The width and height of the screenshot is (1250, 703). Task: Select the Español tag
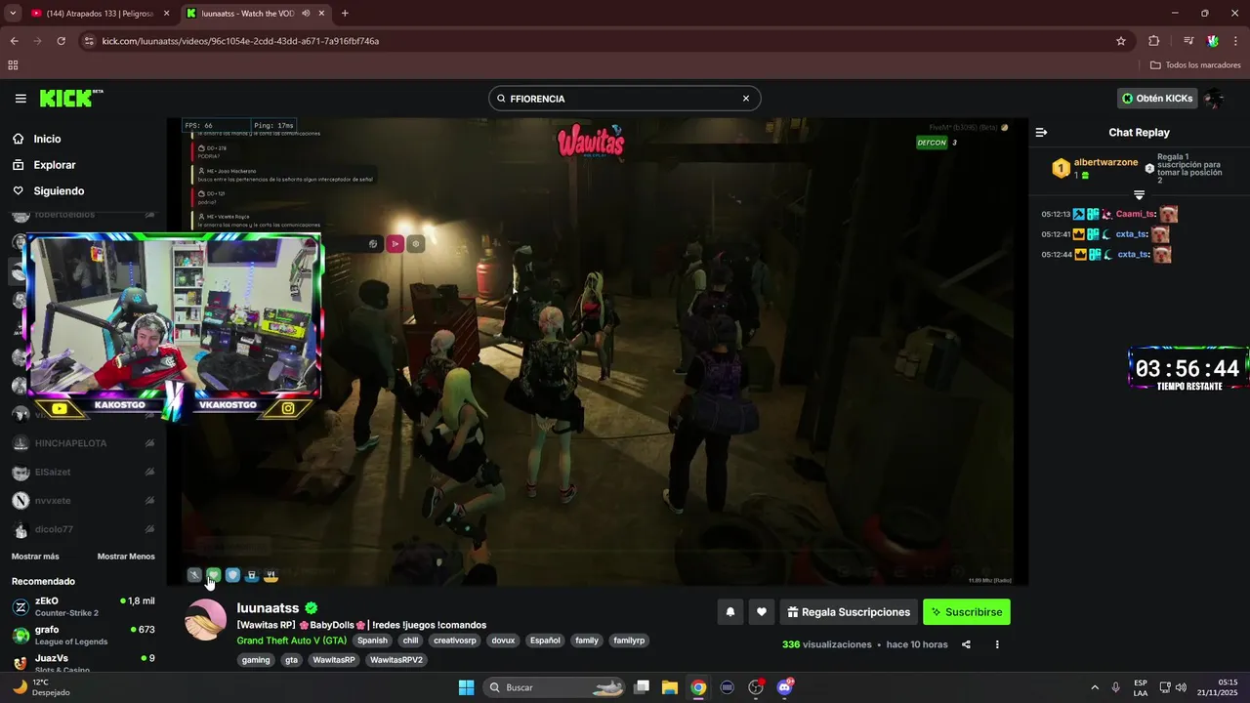[545, 641]
